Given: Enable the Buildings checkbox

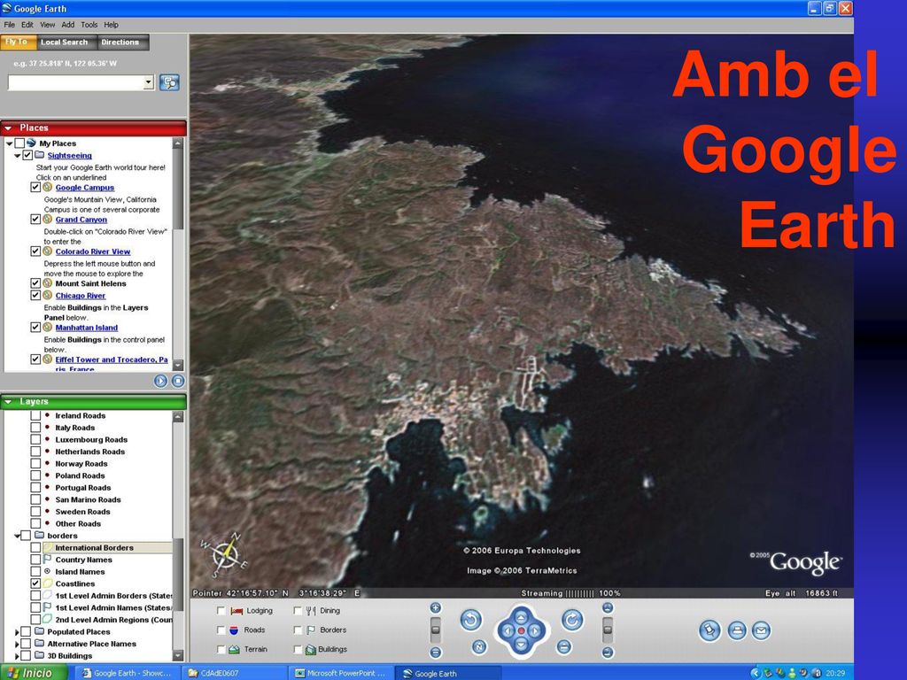Looking at the screenshot, I should [x=298, y=649].
